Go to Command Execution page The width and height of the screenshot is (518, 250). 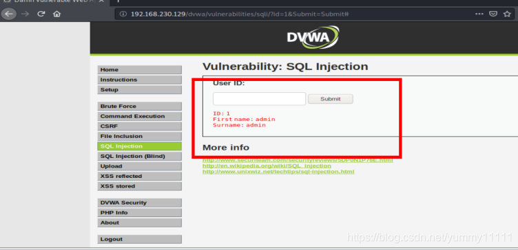pyautogui.click(x=139, y=116)
